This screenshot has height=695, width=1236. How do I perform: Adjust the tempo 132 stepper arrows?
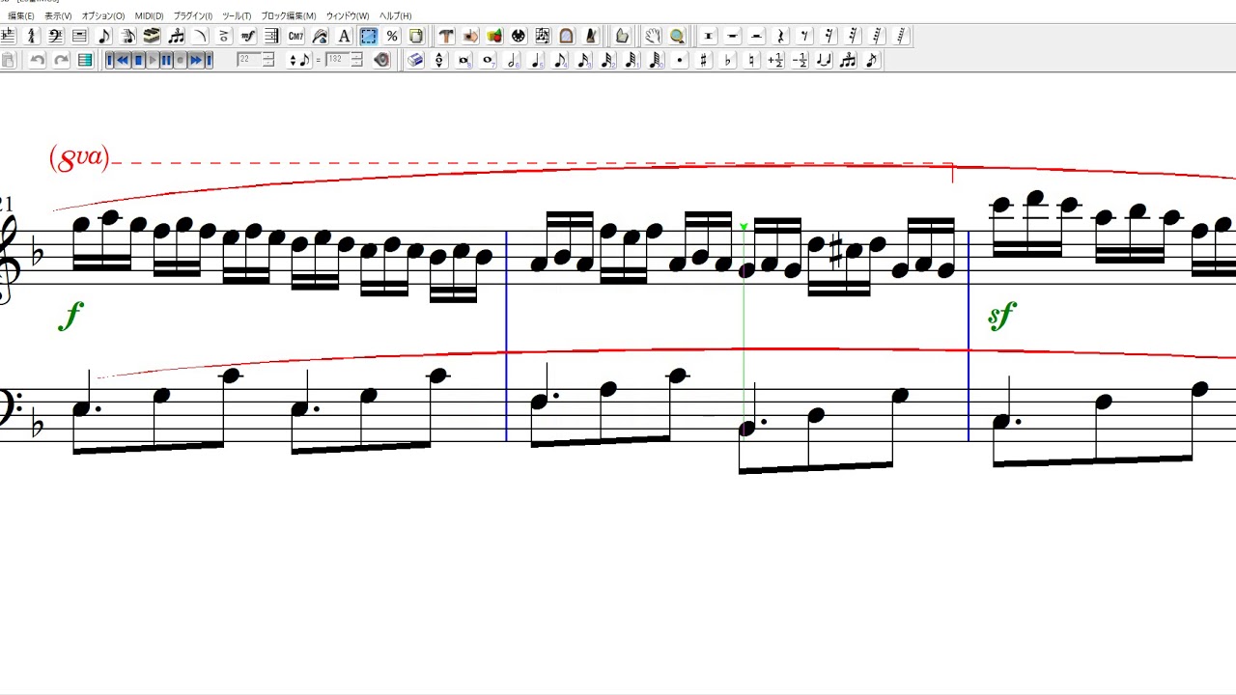(x=356, y=60)
